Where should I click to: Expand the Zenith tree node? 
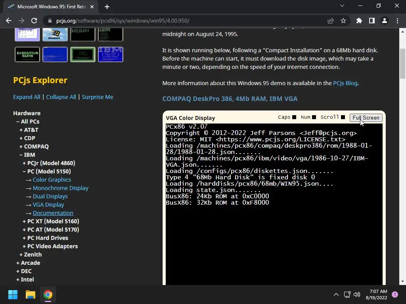click(31, 255)
